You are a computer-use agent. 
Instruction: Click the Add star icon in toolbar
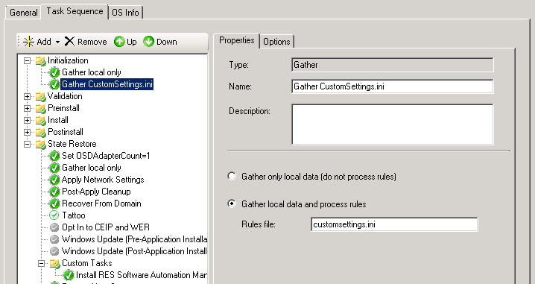tap(28, 42)
